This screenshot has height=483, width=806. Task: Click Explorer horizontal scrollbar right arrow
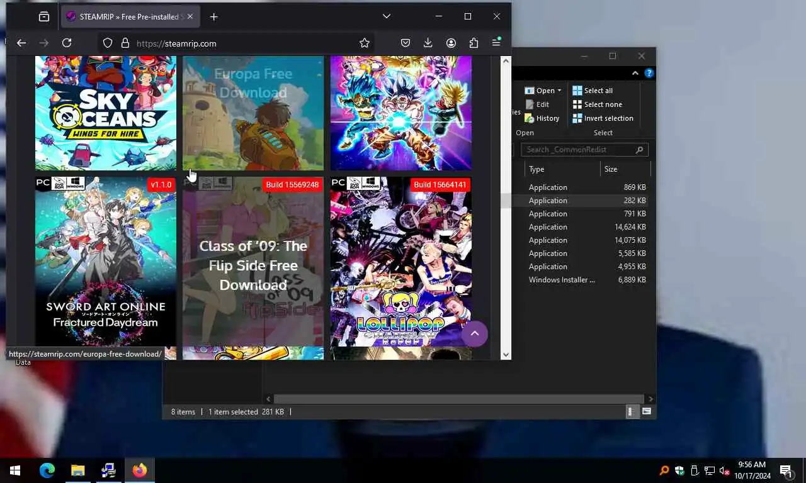[x=650, y=399]
